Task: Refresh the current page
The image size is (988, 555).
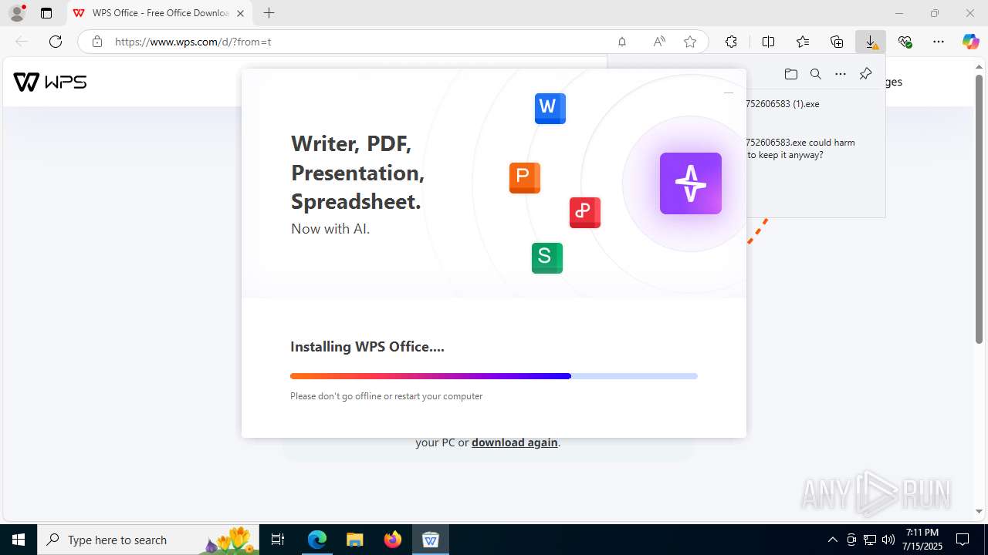Action: pos(56,42)
